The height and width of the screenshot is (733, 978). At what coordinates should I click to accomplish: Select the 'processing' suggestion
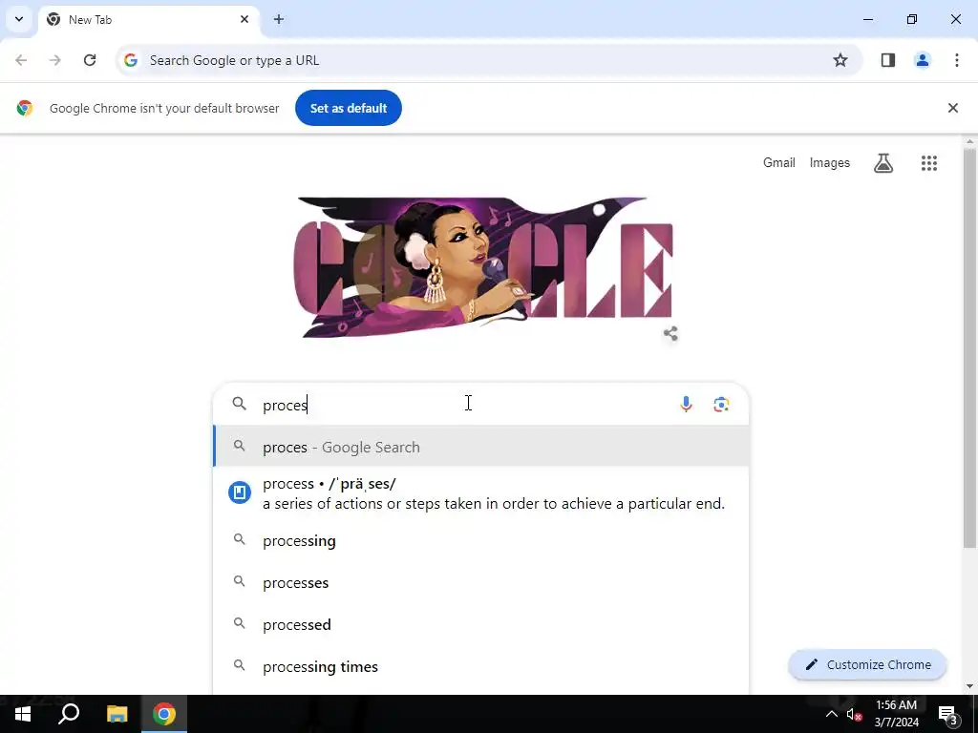coord(481,540)
